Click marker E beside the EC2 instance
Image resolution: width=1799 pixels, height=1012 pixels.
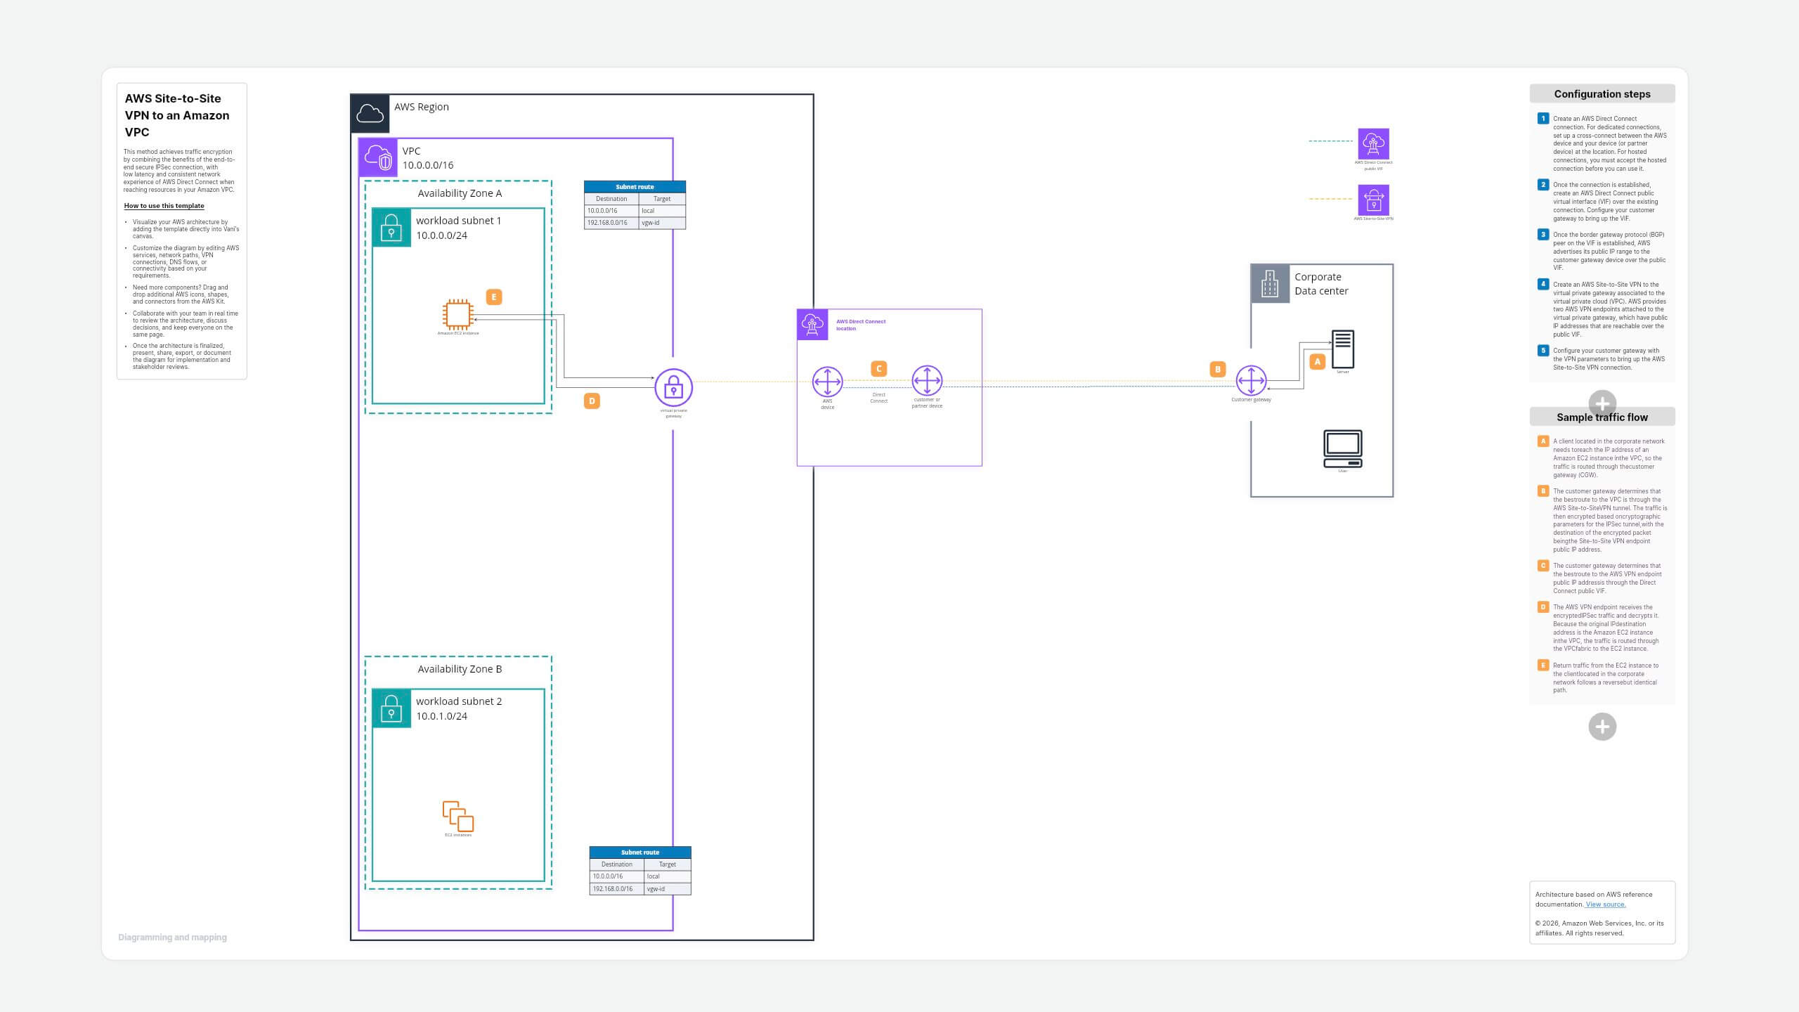coord(494,297)
